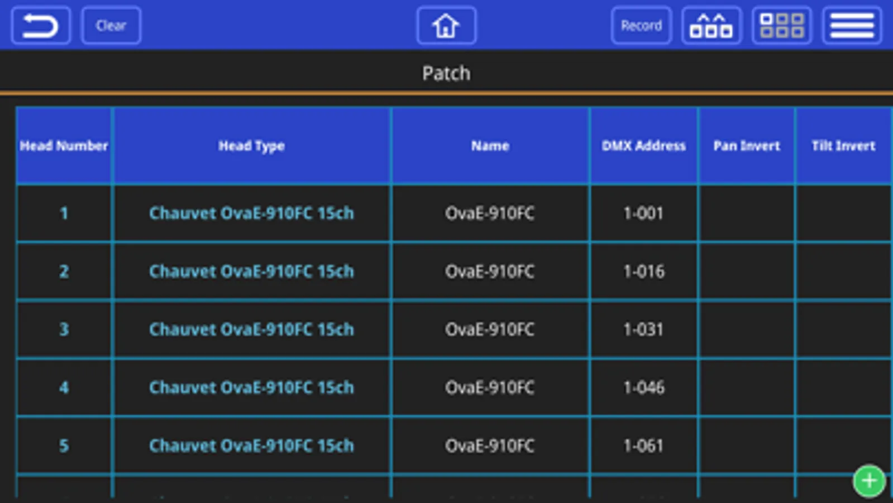Toggle Pan Invert for head 1
Screen dimensions: 893x503
(747, 213)
